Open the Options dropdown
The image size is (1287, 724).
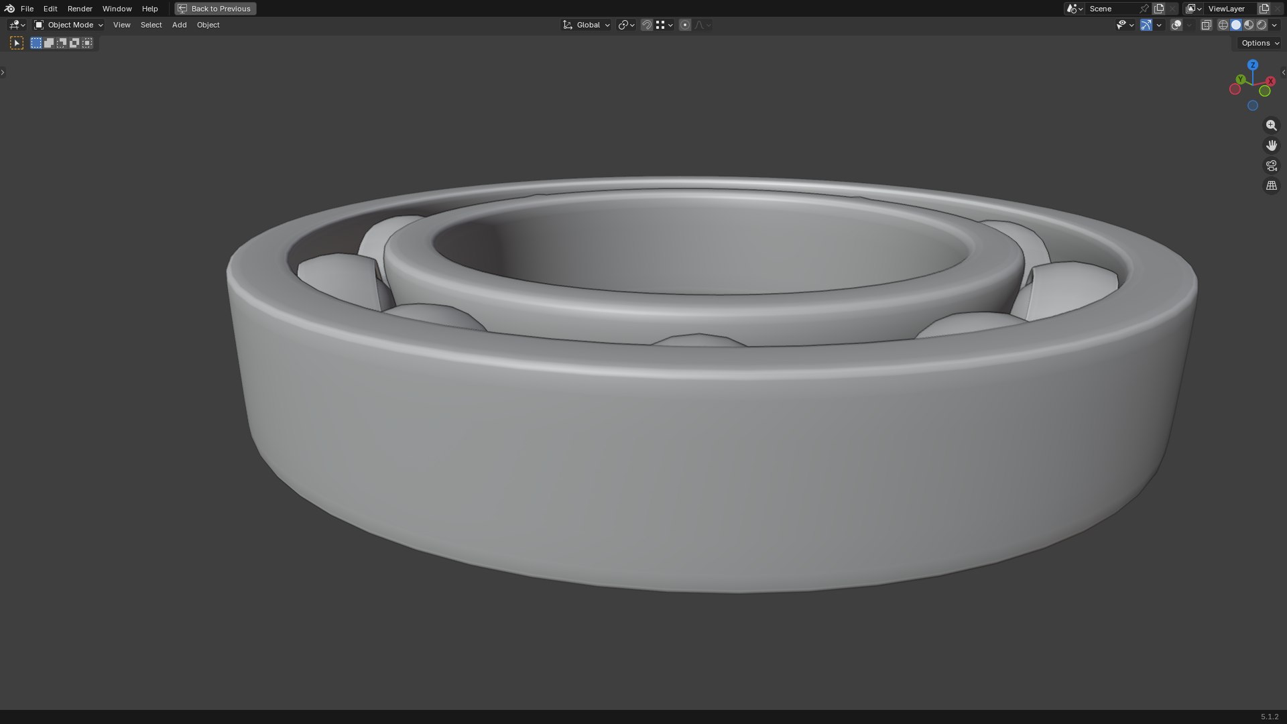coord(1260,43)
